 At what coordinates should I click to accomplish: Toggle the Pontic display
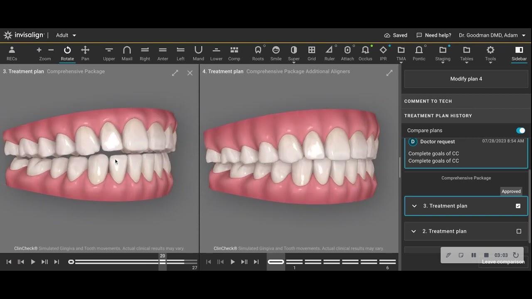tap(419, 53)
